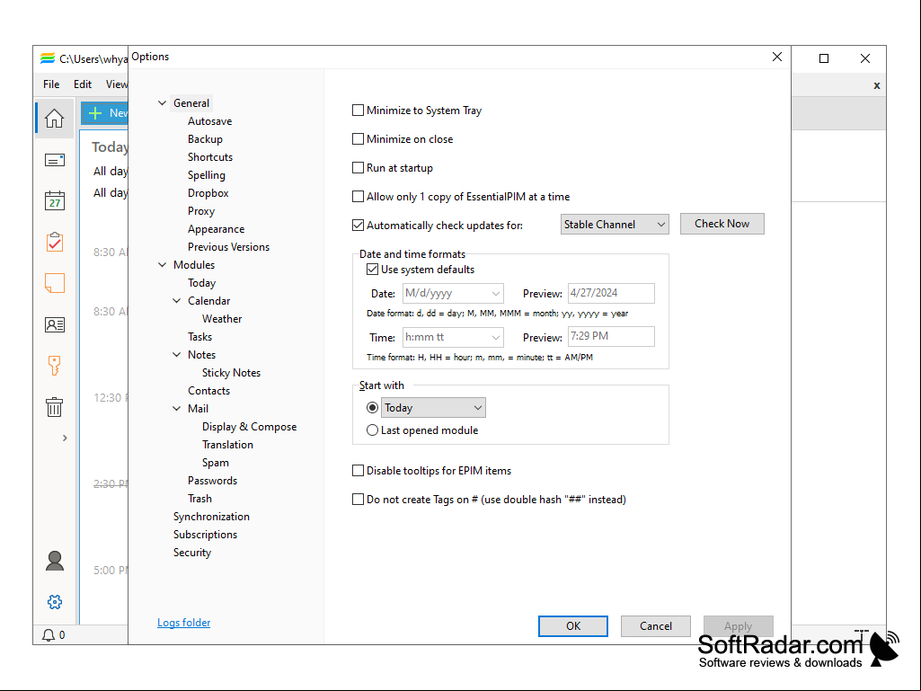
Task: Uncheck Use system defaults
Action: pos(372,269)
